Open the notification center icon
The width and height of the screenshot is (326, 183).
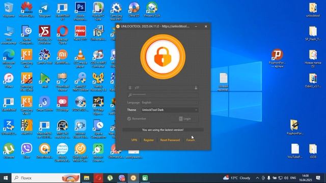click(x=318, y=178)
